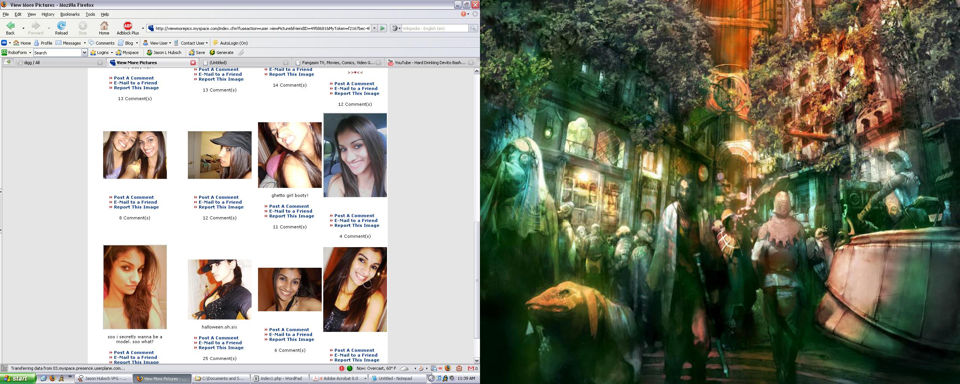This screenshot has width=960, height=384.
Task: Open Profile in the MySpace toolbar
Action: (43, 43)
